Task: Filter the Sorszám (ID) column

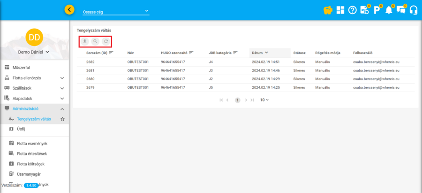Action: (x=111, y=53)
